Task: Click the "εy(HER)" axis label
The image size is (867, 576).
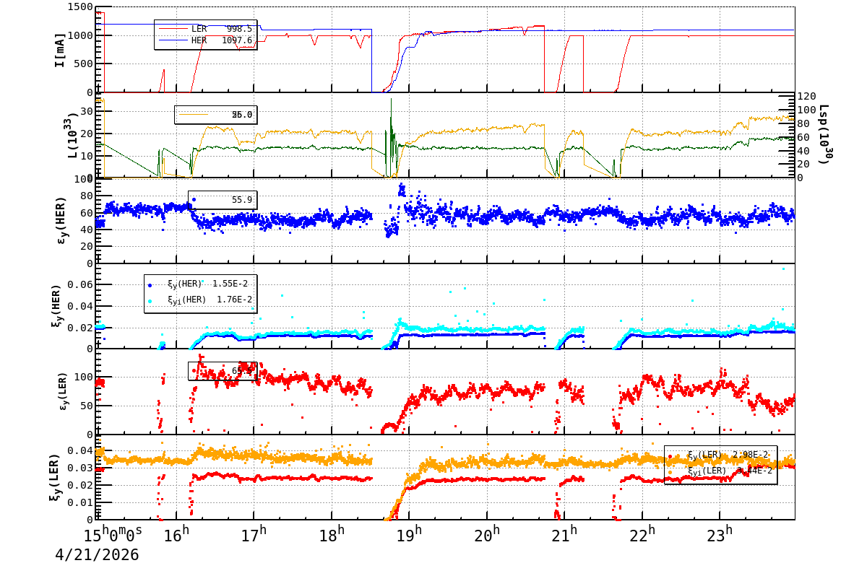Action: click(61, 220)
